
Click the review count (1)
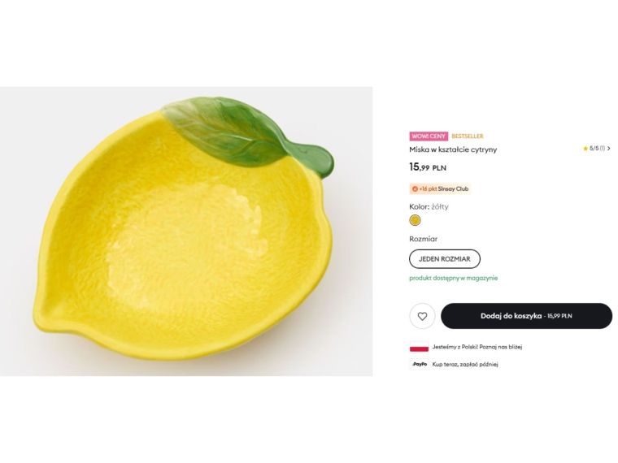coord(603,149)
